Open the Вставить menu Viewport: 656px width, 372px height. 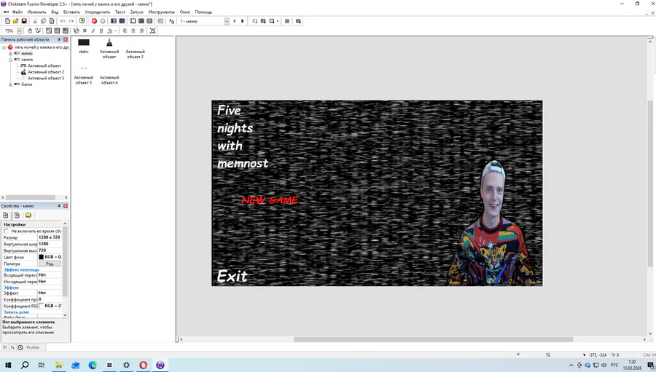pos(71,12)
